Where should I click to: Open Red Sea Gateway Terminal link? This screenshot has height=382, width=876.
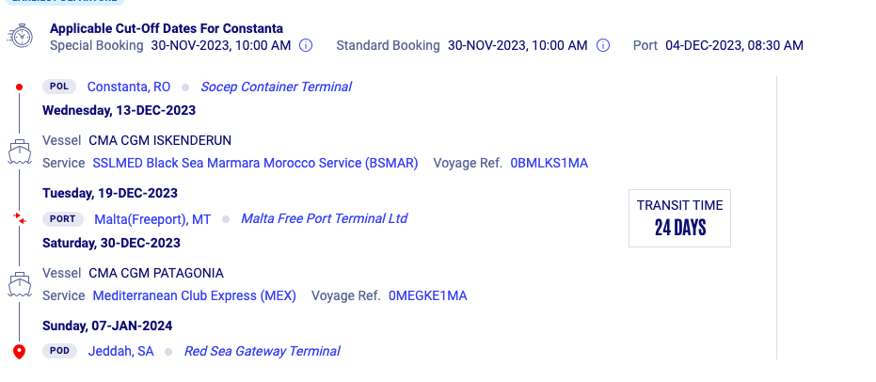pos(262,351)
